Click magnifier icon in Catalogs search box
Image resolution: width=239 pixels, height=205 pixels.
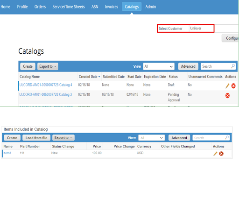click(233, 66)
